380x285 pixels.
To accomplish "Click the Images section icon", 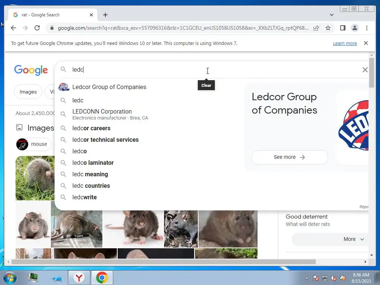I will (19, 128).
